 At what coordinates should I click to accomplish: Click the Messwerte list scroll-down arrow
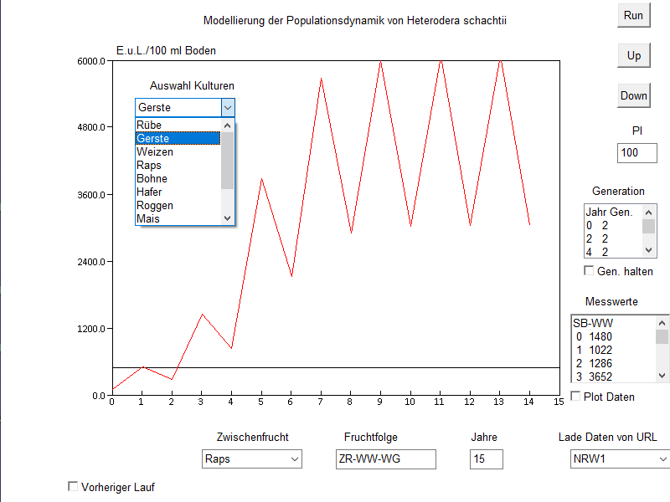point(662,376)
